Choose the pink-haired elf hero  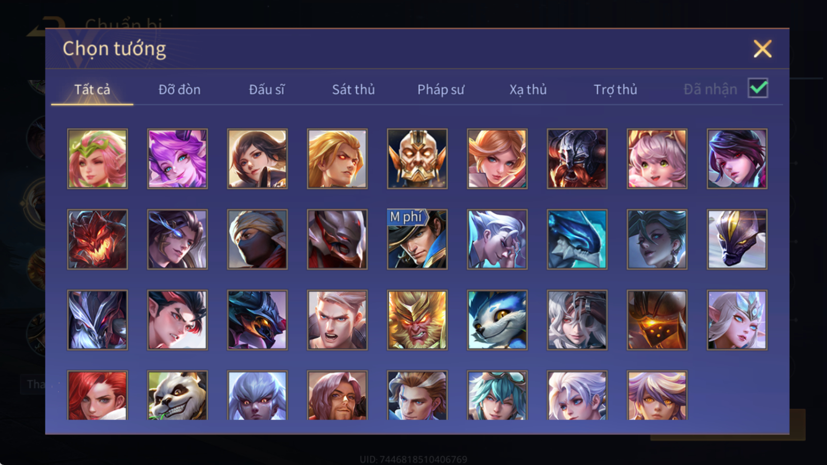coord(97,159)
